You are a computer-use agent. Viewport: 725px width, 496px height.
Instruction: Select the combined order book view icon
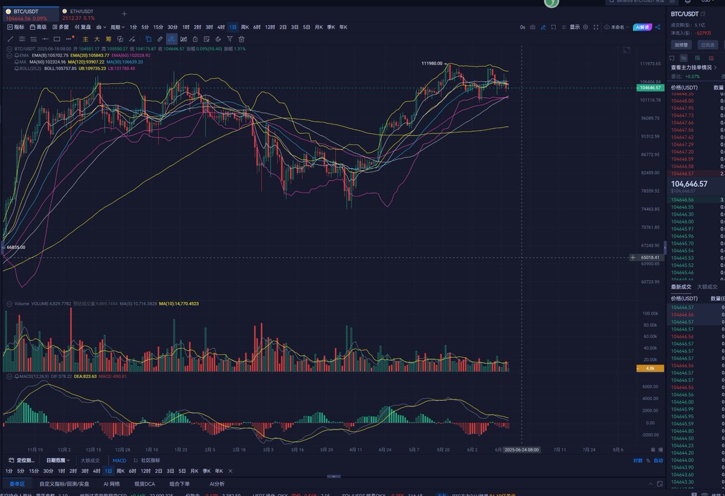(x=683, y=57)
